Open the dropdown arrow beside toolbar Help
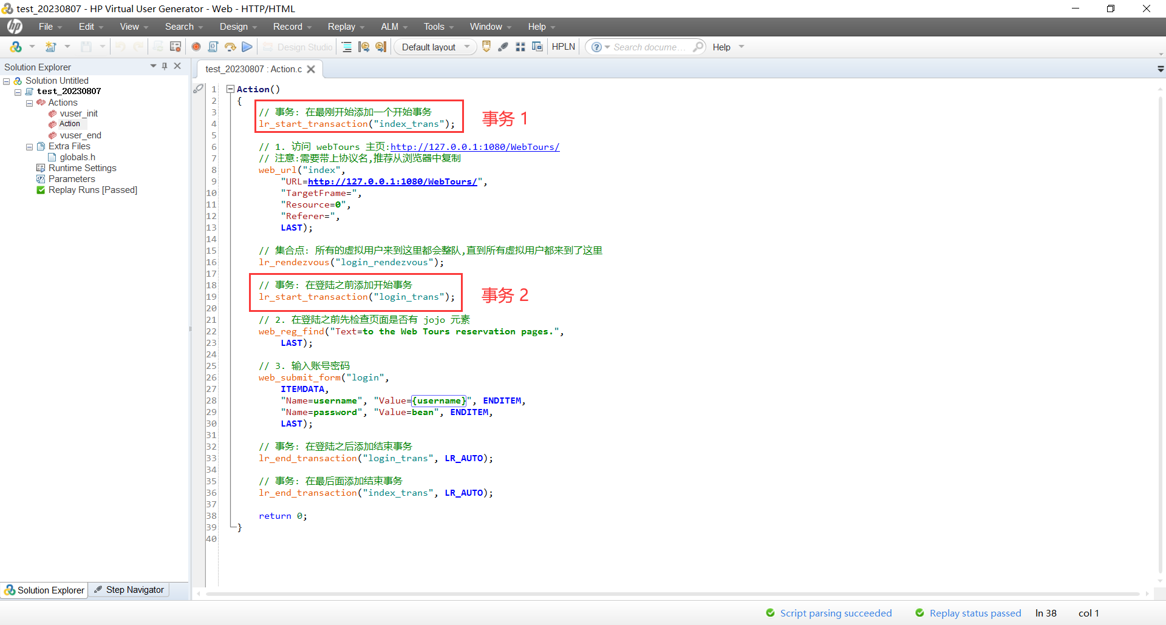 (742, 47)
